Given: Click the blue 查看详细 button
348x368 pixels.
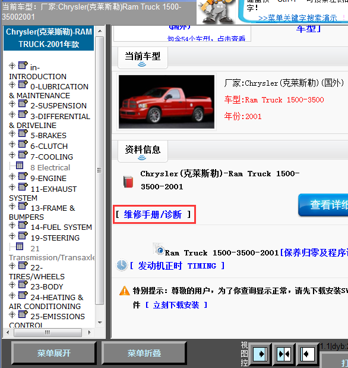Looking at the screenshot, I should coord(323,205).
